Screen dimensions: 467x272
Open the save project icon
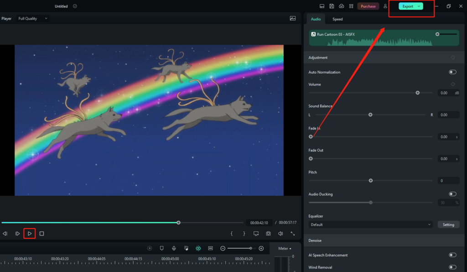331,6
